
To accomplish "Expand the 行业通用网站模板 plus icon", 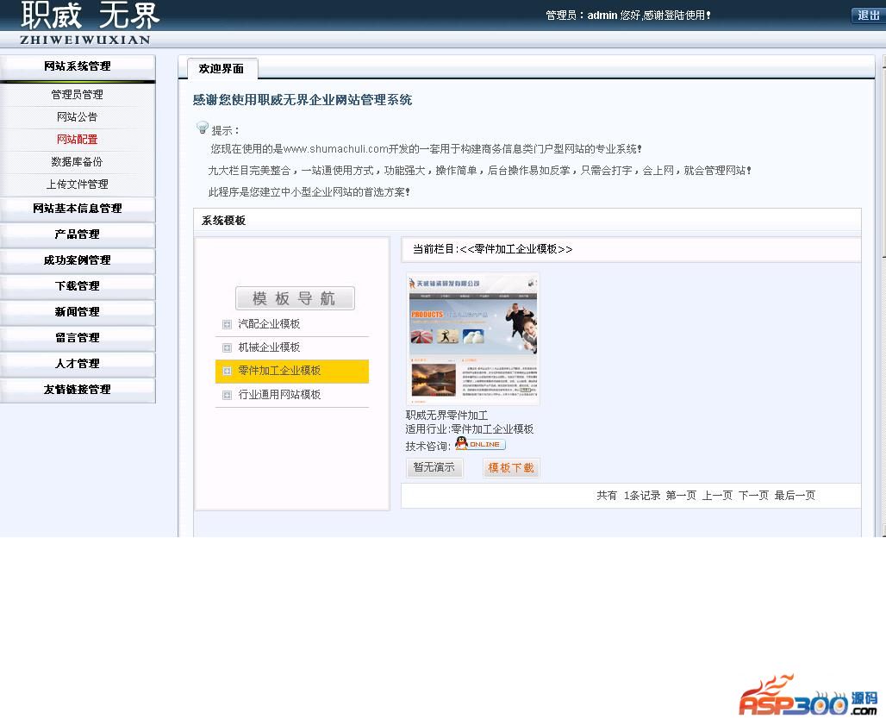I will pos(227,395).
